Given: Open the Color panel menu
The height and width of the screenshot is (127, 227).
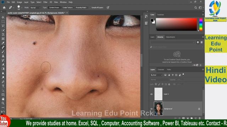Looking at the screenshot, I should (x=203, y=15).
